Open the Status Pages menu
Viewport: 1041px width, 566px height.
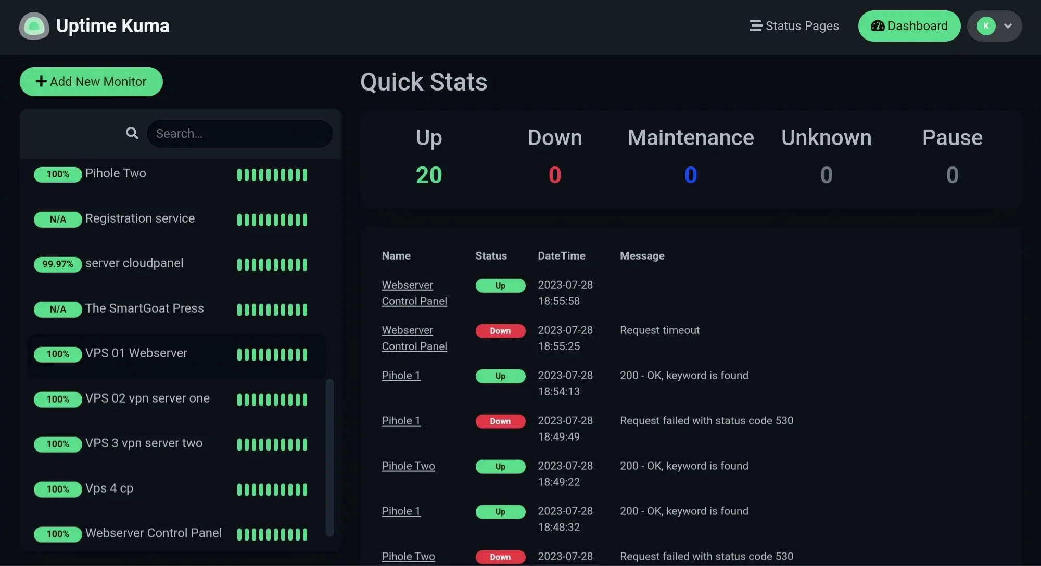pos(794,26)
